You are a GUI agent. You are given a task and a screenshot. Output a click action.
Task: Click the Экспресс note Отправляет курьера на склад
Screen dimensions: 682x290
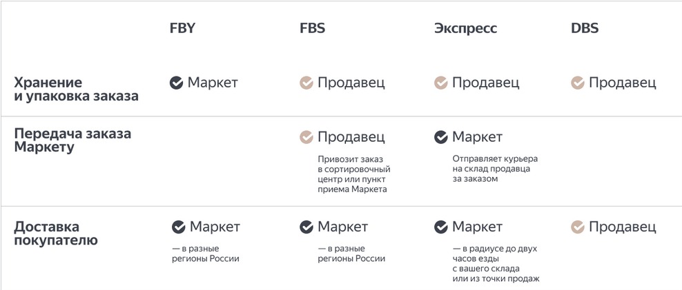495,169
